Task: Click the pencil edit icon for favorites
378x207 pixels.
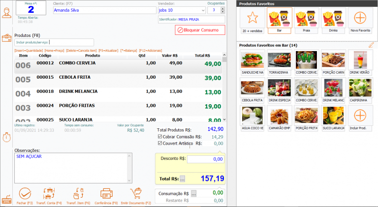Action: (371, 45)
